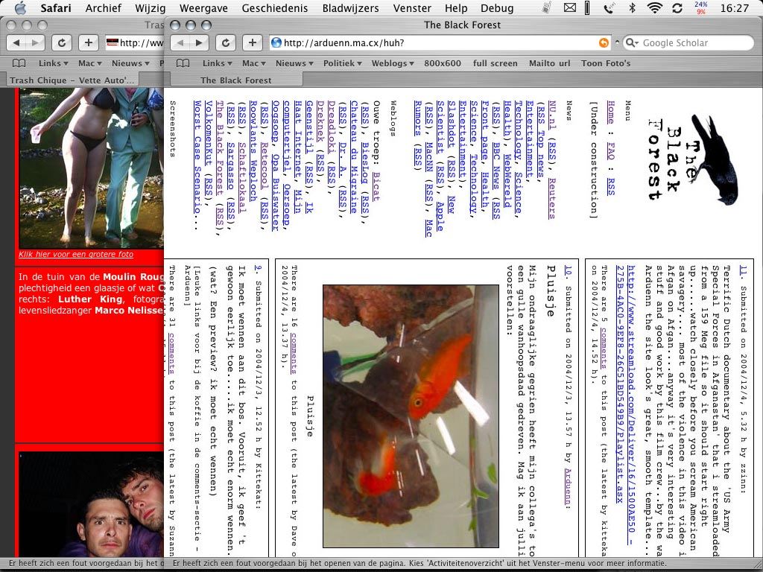The width and height of the screenshot is (763, 572).
Task: Show bookmarks library in The Black Forest window
Action: (183, 63)
